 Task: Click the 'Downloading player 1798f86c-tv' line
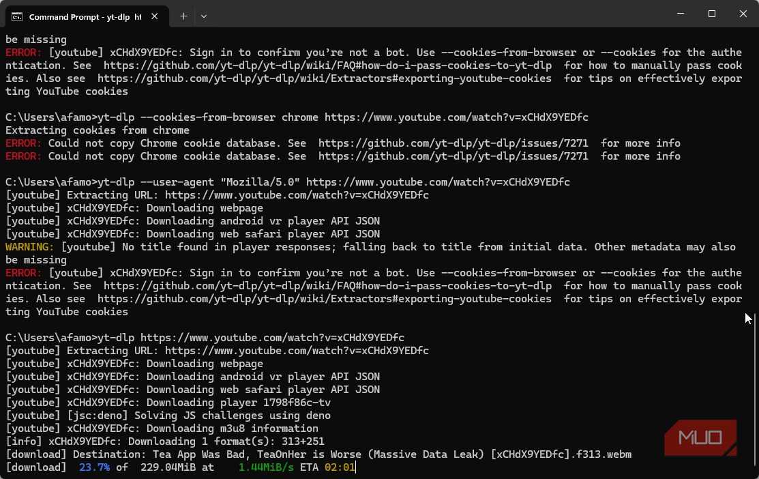168,403
